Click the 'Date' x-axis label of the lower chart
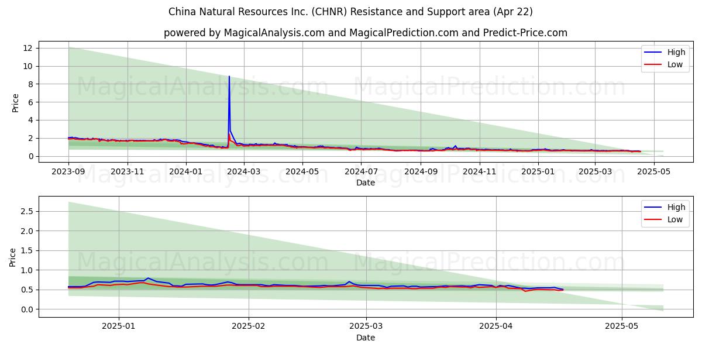 tap(366, 338)
